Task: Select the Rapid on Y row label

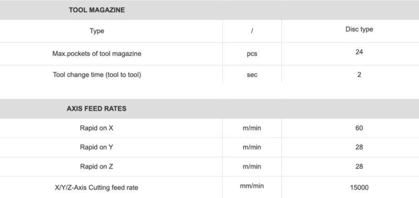Action: [96, 147]
